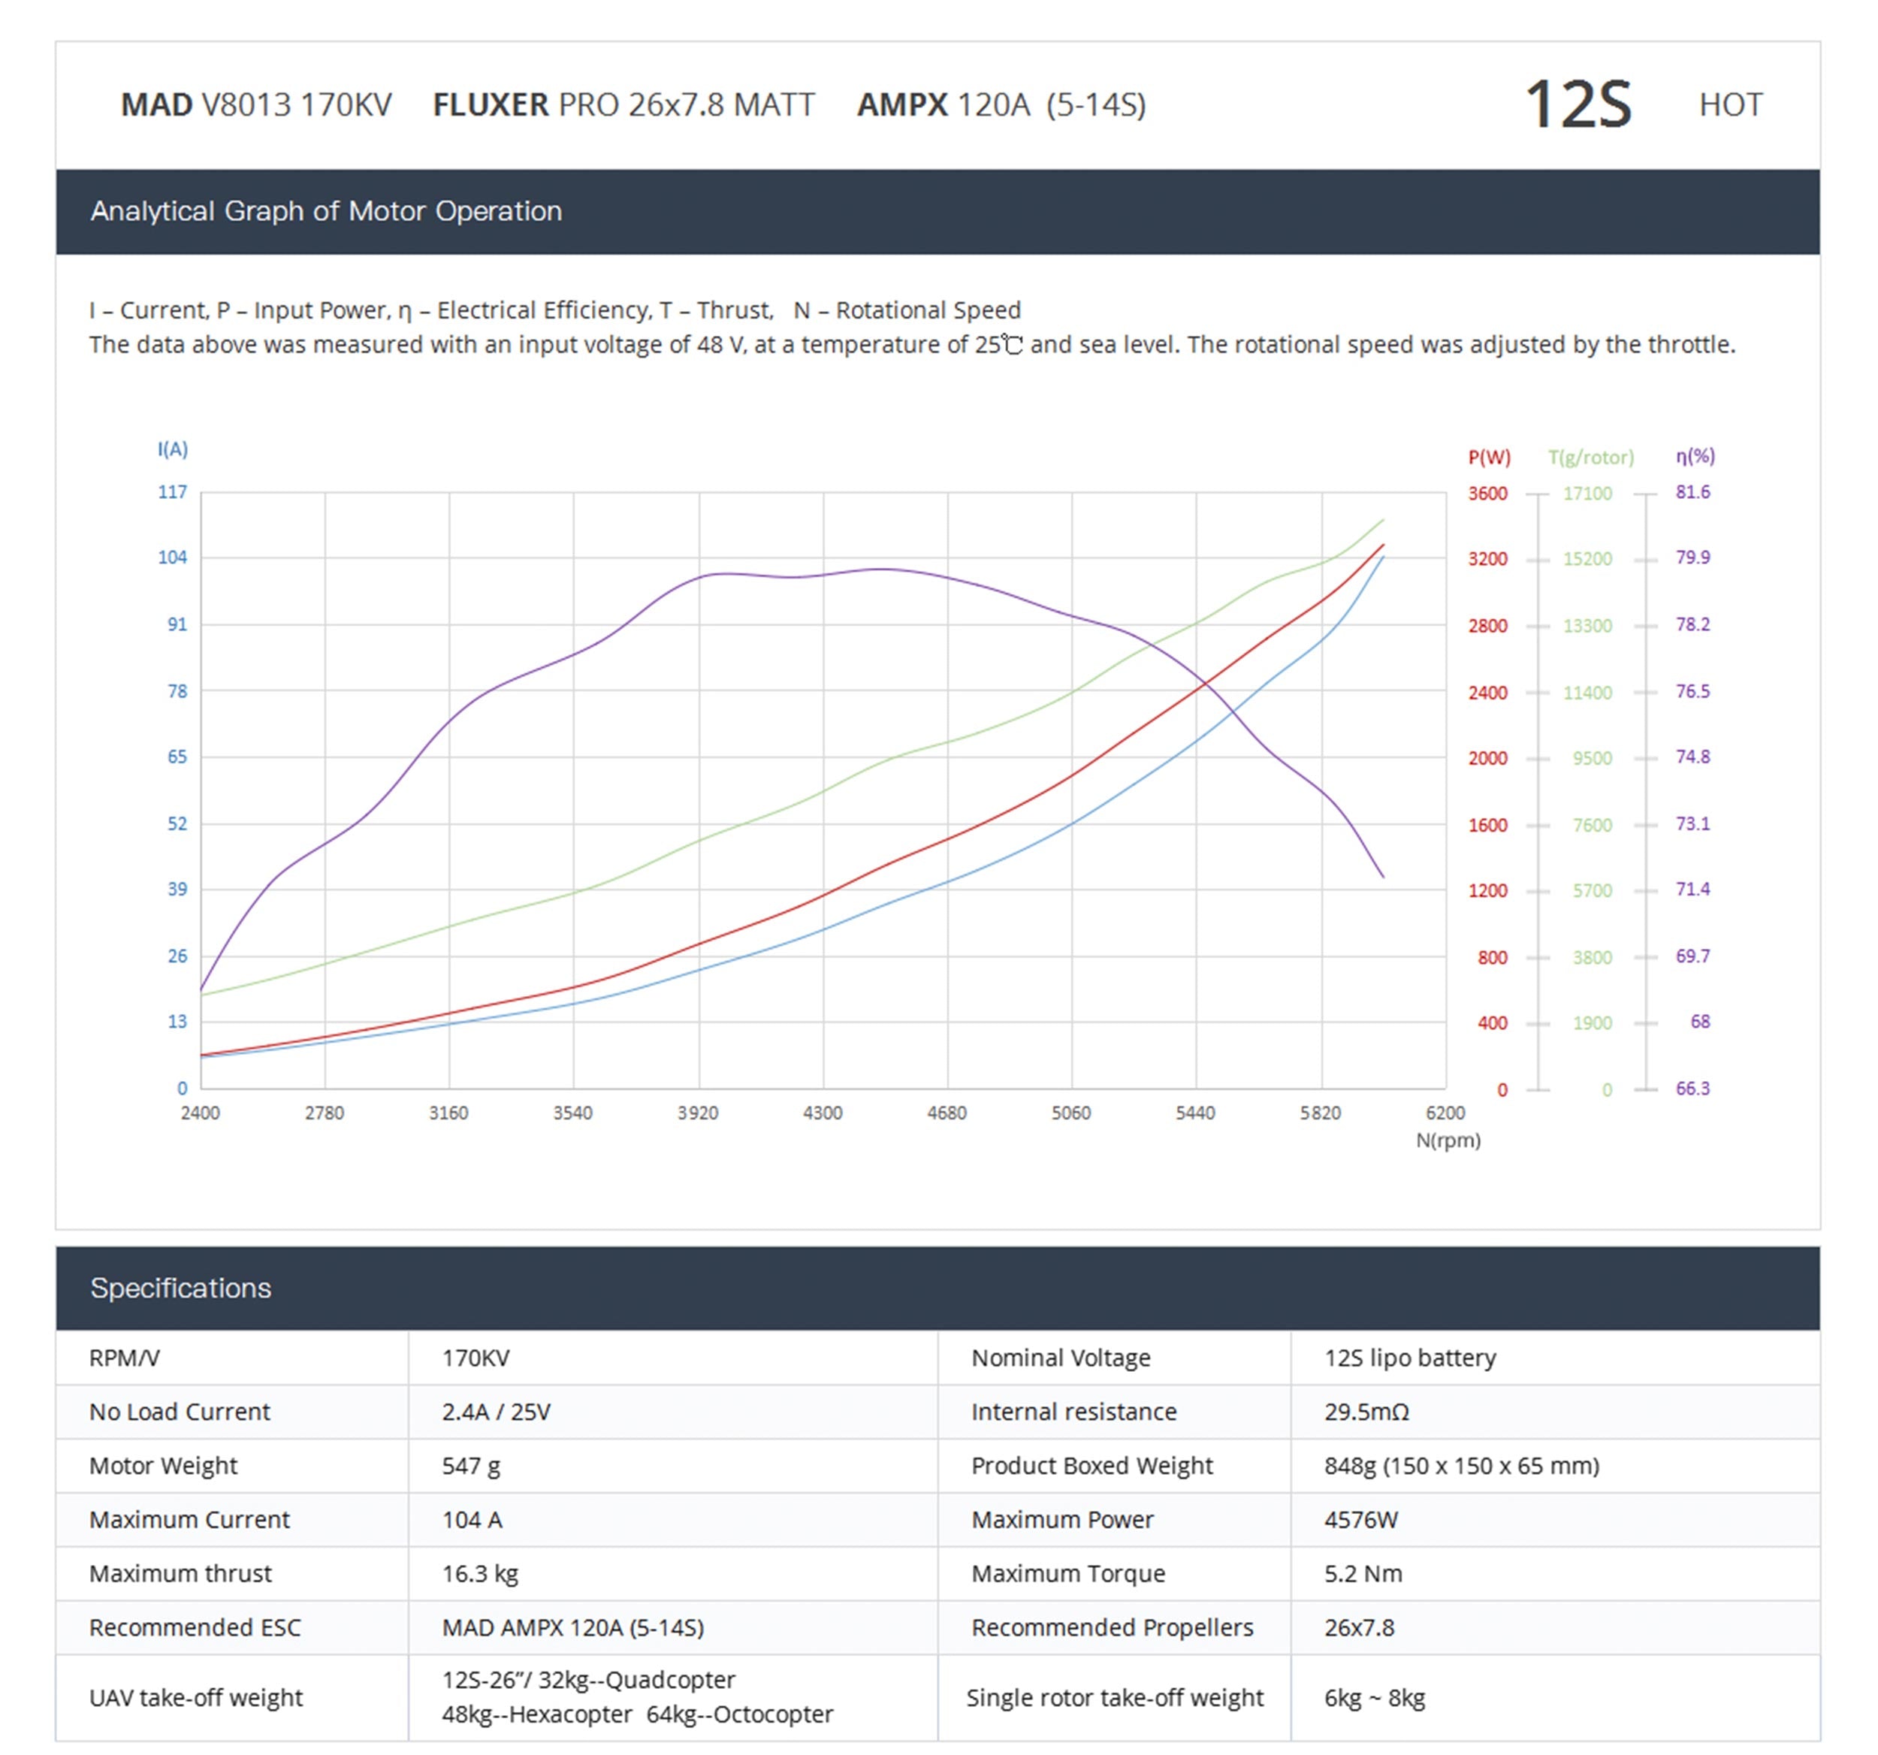1878x1755 pixels.
Task: Click the red P(W) power axis label
Action: tap(1489, 458)
